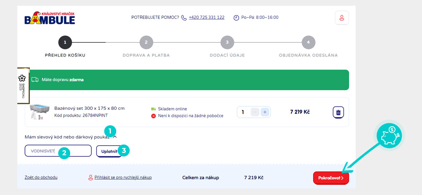This screenshot has height=195, width=422.
Task: Click the Bambule logo
Action: click(49, 18)
